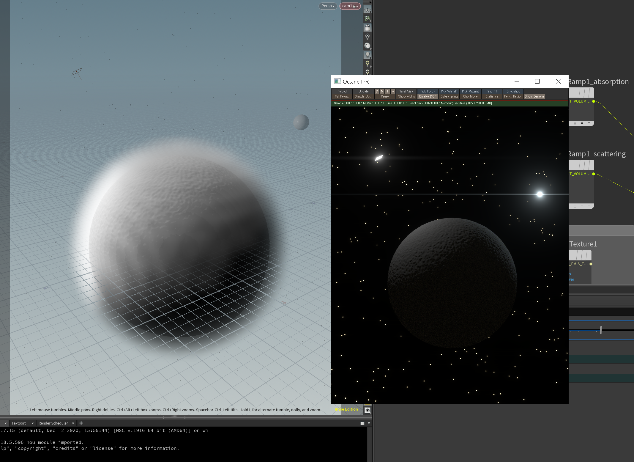Click the slider handle in parameter panel
The image size is (634, 462).
(601, 330)
